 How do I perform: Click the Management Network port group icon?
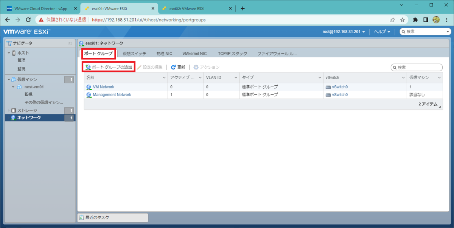click(89, 95)
